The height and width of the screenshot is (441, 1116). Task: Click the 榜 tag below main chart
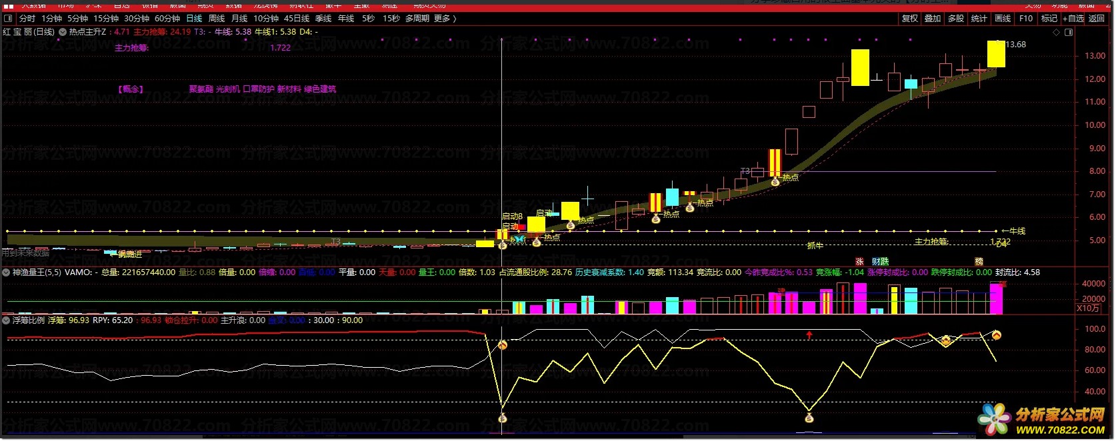point(979,262)
